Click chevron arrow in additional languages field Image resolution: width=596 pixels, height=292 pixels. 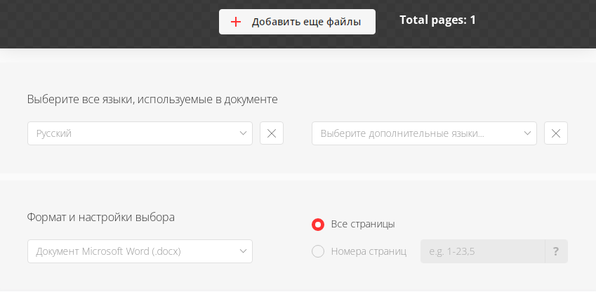[528, 133]
